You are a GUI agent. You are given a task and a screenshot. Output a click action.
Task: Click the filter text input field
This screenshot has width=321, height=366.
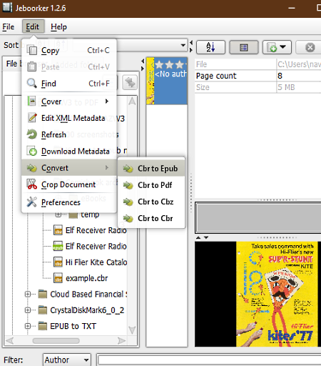[209, 360]
